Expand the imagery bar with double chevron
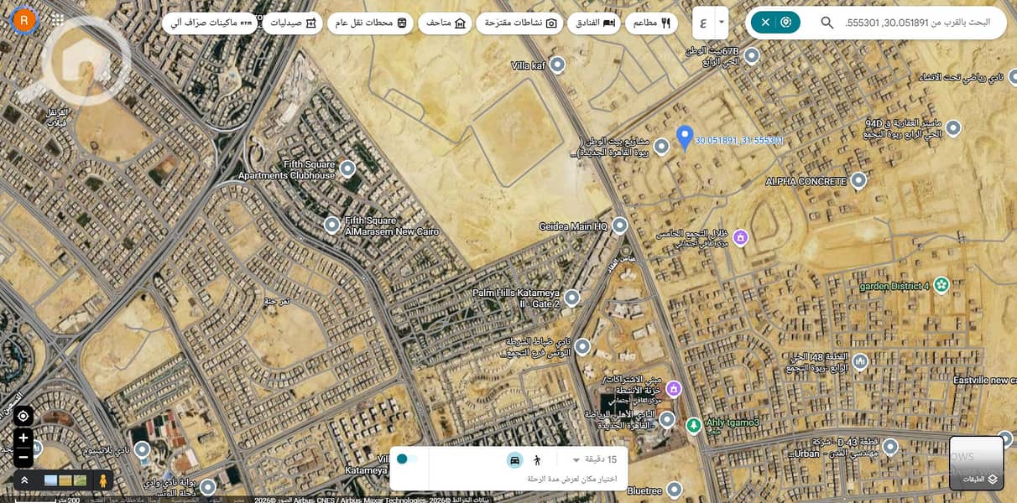 pos(24,480)
